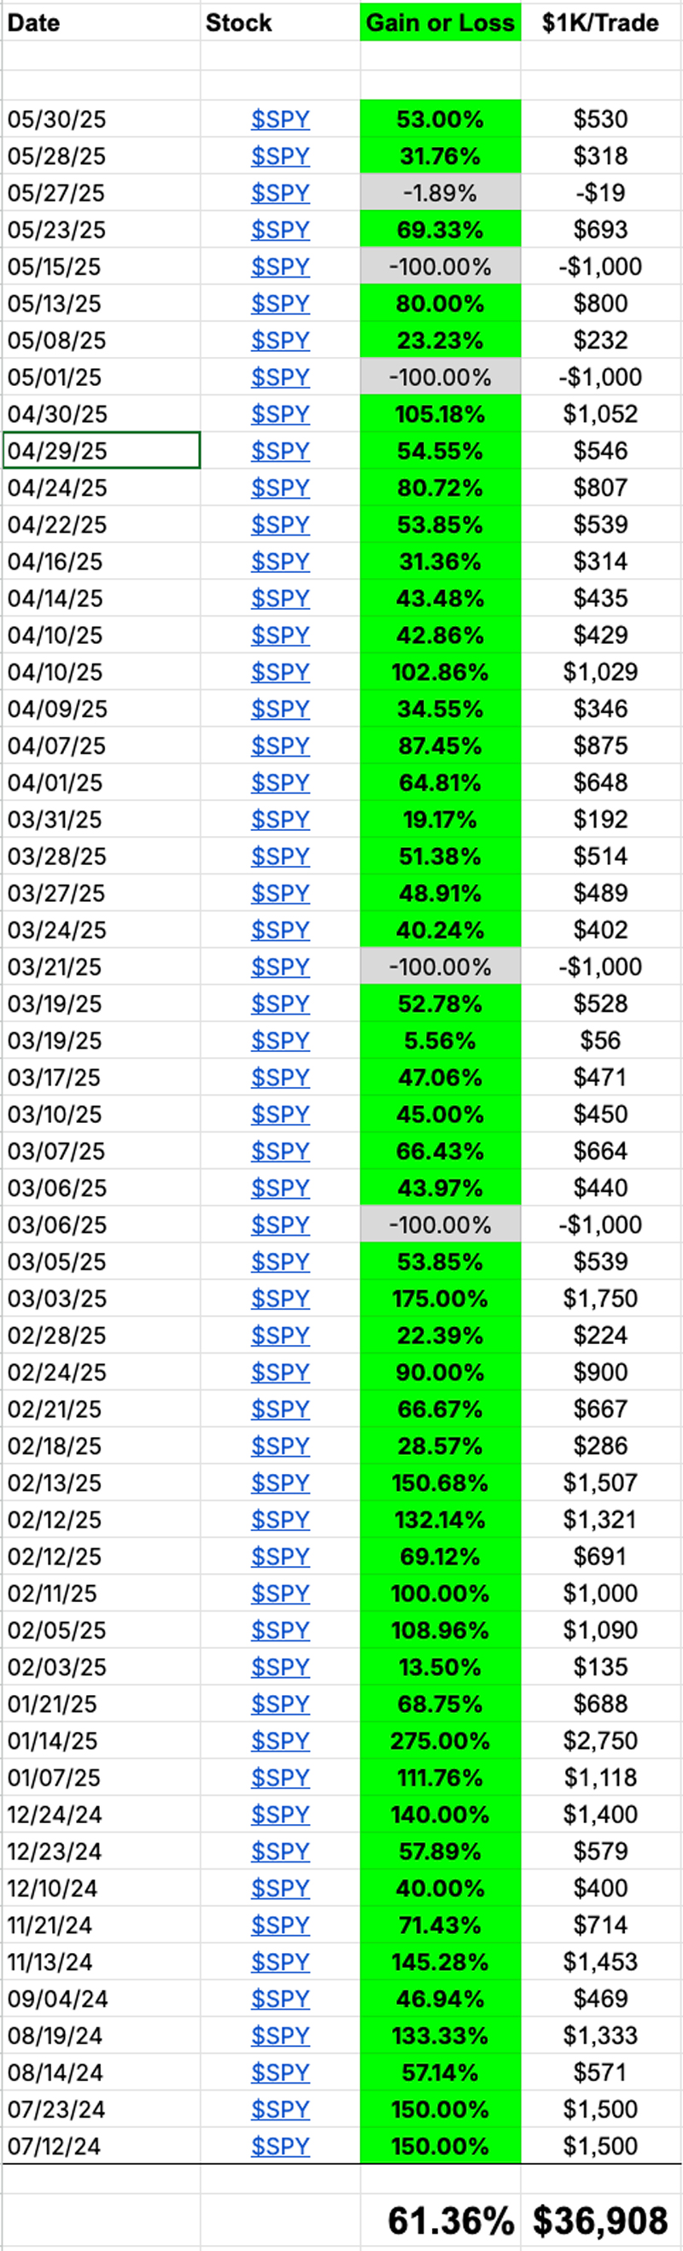Select the total $36,908 cell
Image resolution: width=683 pixels, height=2251 pixels.
pyautogui.click(x=600, y=2219)
